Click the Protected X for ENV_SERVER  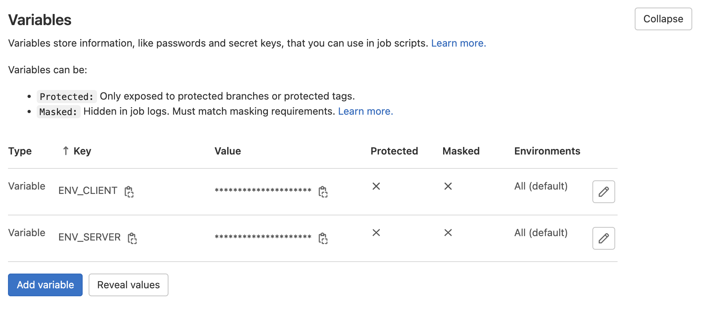coord(376,233)
